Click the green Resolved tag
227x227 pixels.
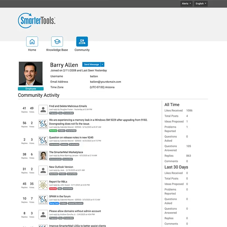tap(53, 131)
